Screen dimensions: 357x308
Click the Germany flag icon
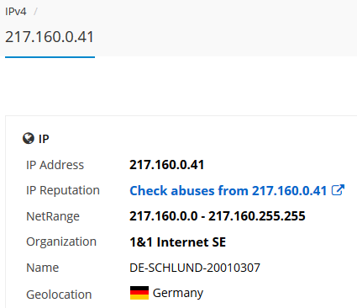139,293
